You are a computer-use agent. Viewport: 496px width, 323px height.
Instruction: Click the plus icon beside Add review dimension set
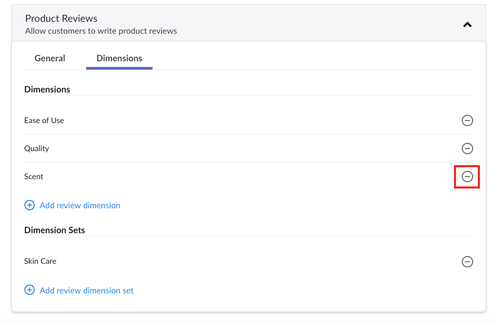pos(30,290)
